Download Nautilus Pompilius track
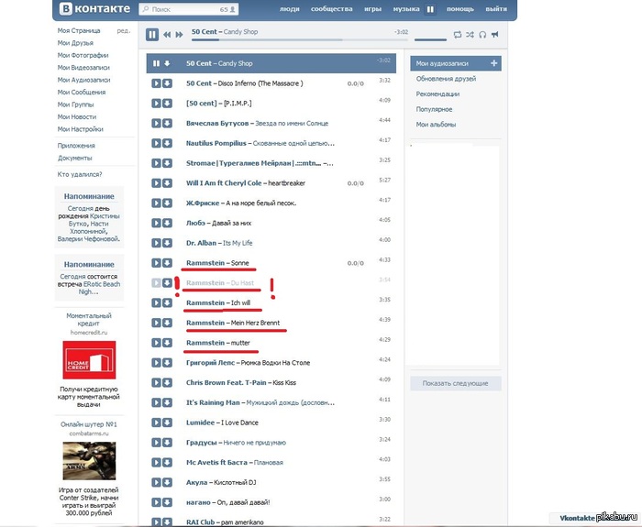This screenshot has width=642, height=527. click(167, 143)
